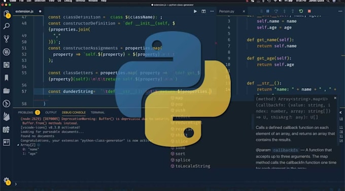The width and height of the screenshot is (345, 191).
Task: Click the 'classGetters' variable on line 55
Action: [x=78, y=73]
